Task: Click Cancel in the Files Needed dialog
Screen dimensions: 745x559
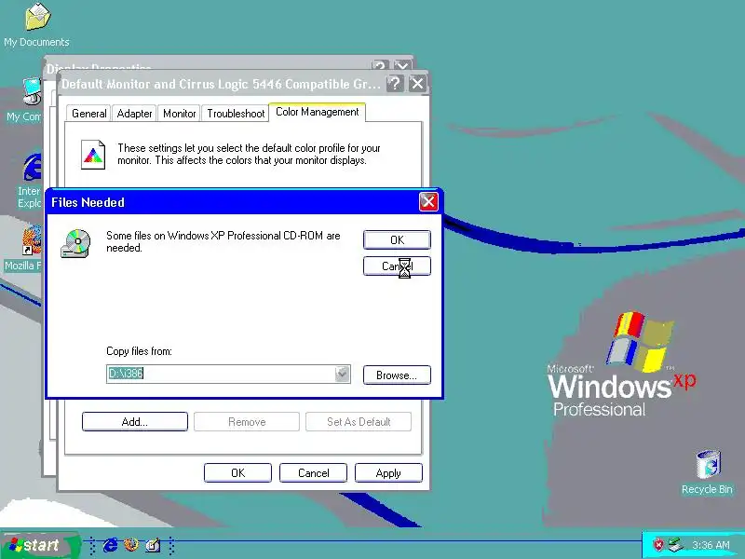Action: [x=397, y=266]
